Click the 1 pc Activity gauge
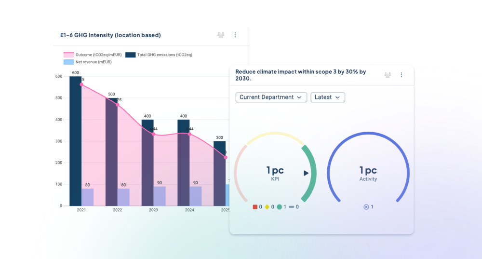Viewport: 482px width, 259px height. coord(368,173)
